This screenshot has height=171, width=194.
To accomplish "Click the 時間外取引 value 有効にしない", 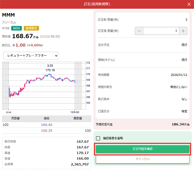I will tap(179, 87).
